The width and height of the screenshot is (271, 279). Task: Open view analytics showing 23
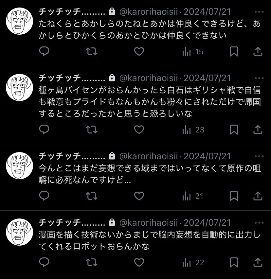click(193, 130)
